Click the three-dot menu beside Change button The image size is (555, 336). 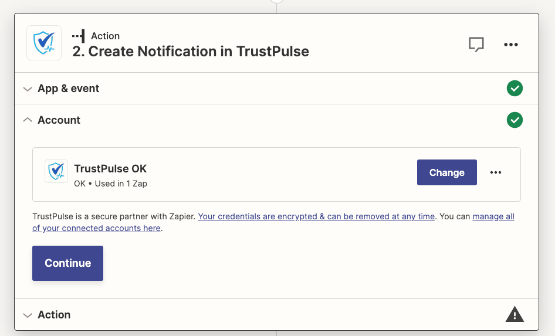click(496, 172)
